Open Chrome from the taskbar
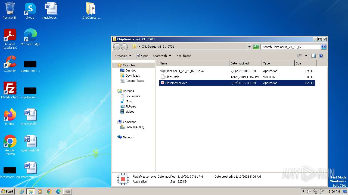 pyautogui.click(x=49, y=191)
